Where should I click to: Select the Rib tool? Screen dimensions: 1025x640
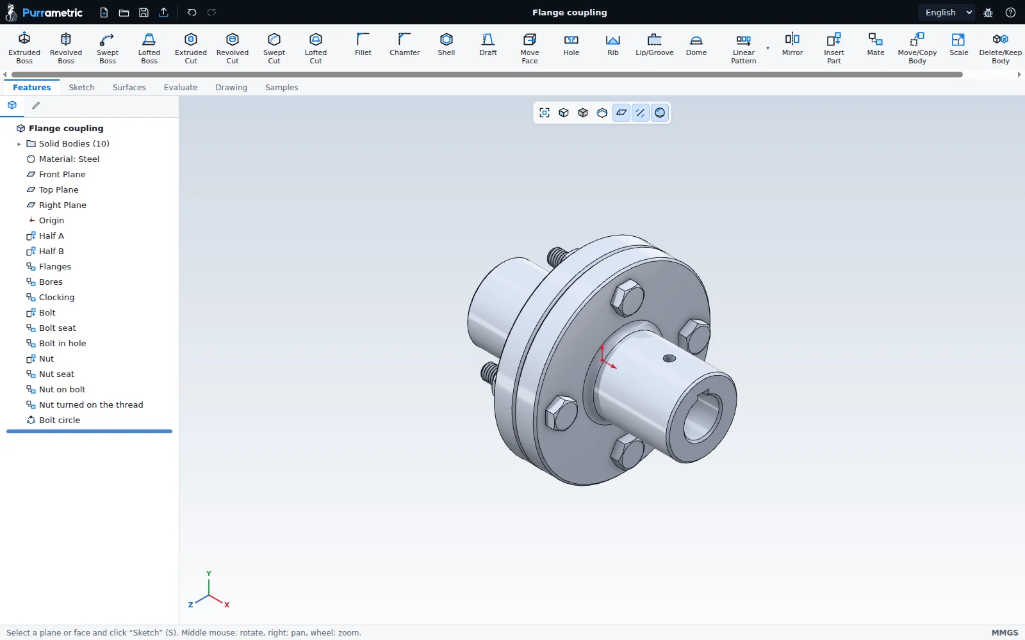click(x=613, y=44)
